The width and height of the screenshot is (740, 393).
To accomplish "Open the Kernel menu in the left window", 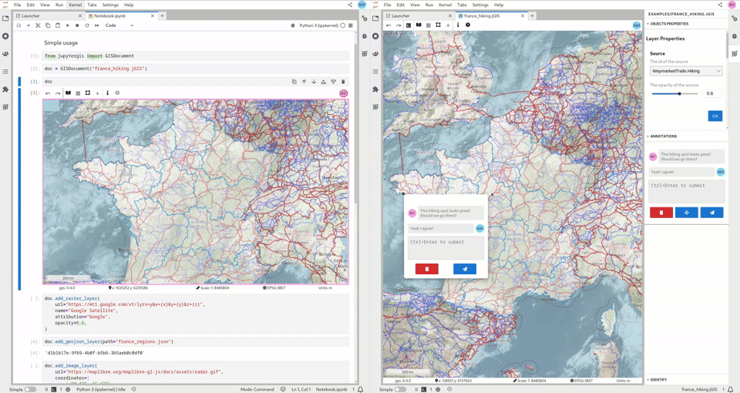I will pyautogui.click(x=75, y=5).
